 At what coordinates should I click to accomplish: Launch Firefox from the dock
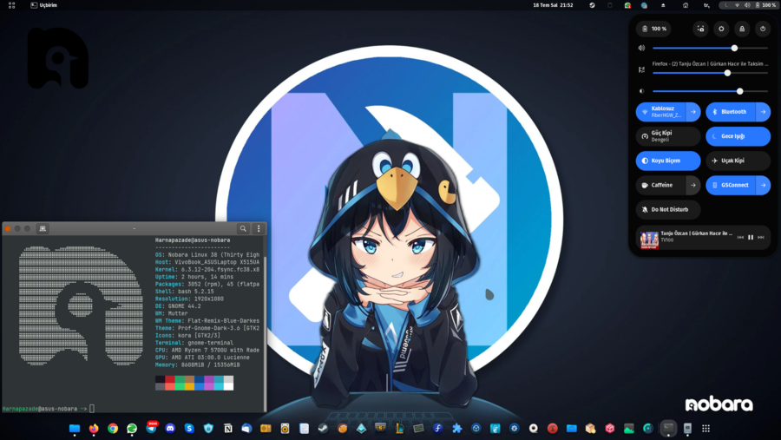pyautogui.click(x=94, y=428)
